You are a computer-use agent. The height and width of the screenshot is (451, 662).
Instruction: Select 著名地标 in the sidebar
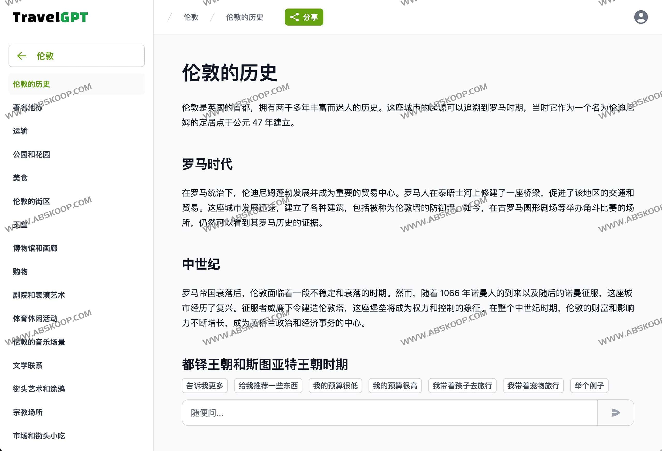pyautogui.click(x=28, y=107)
